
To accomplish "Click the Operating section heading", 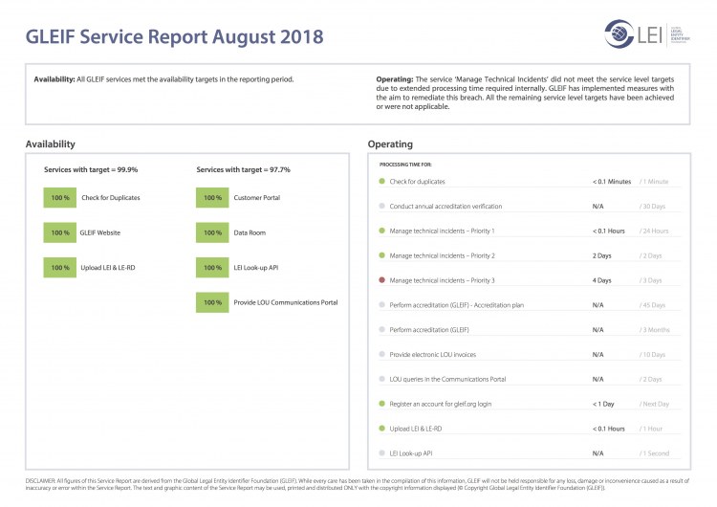I will 390,143.
